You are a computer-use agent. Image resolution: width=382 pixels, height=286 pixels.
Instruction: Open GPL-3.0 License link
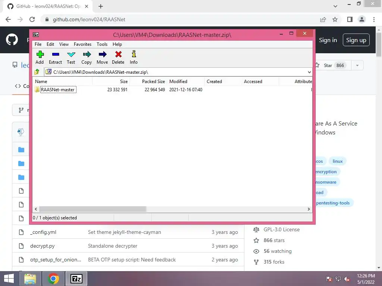[282, 229]
